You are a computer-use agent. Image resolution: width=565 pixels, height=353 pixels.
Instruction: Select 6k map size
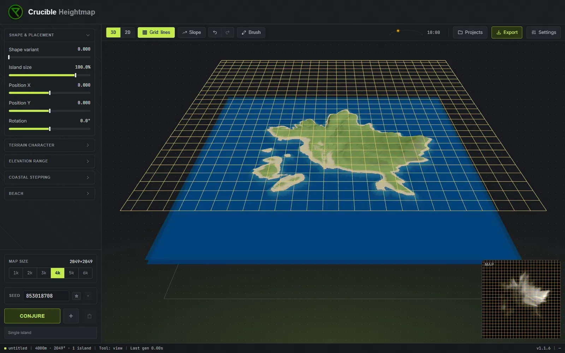click(x=85, y=273)
